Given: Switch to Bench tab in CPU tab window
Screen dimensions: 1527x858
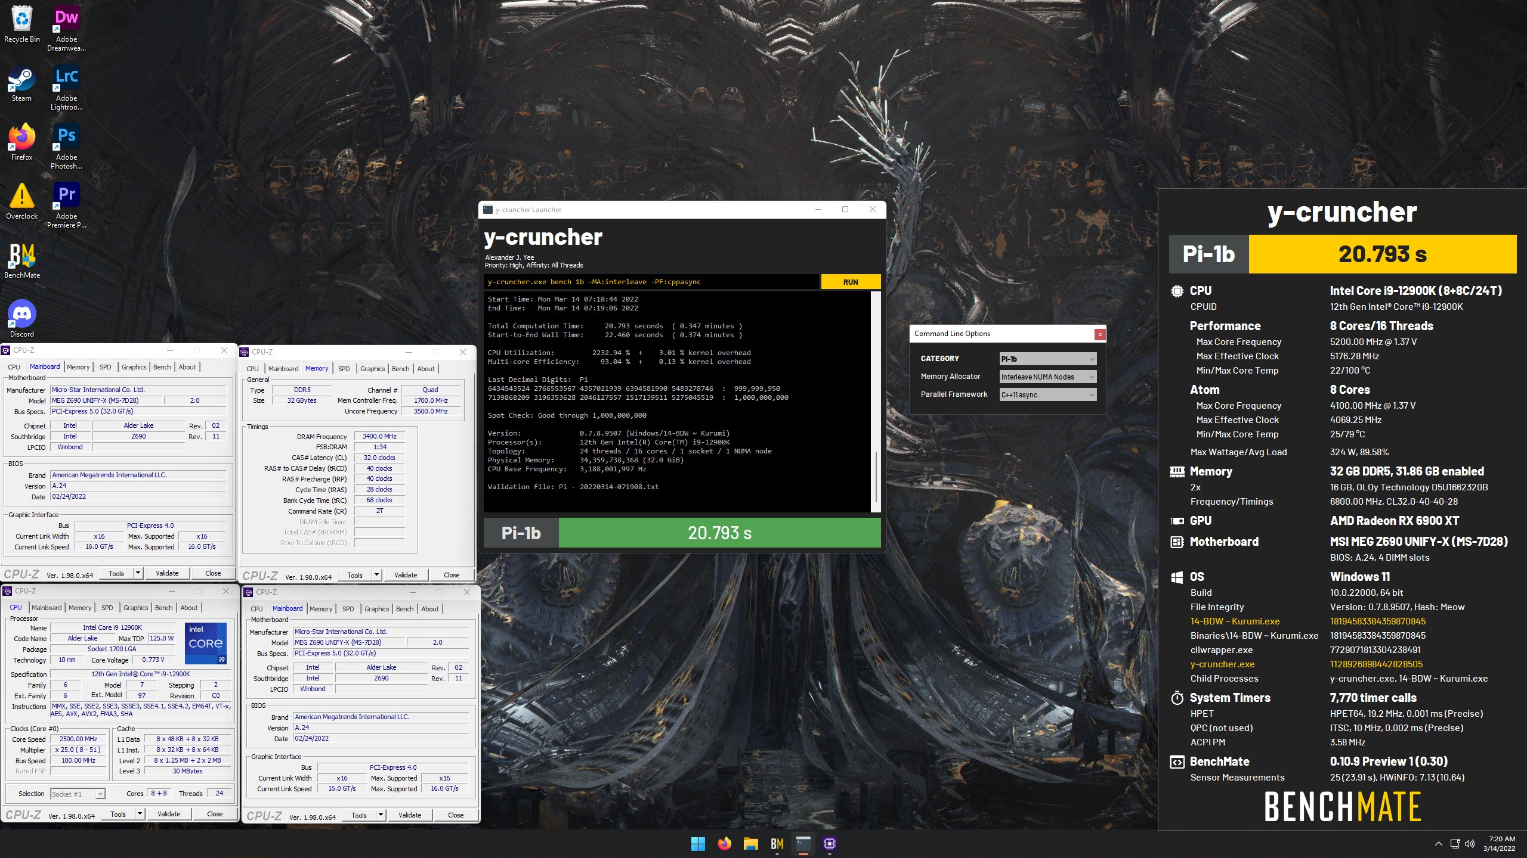Looking at the screenshot, I should pyautogui.click(x=163, y=608).
